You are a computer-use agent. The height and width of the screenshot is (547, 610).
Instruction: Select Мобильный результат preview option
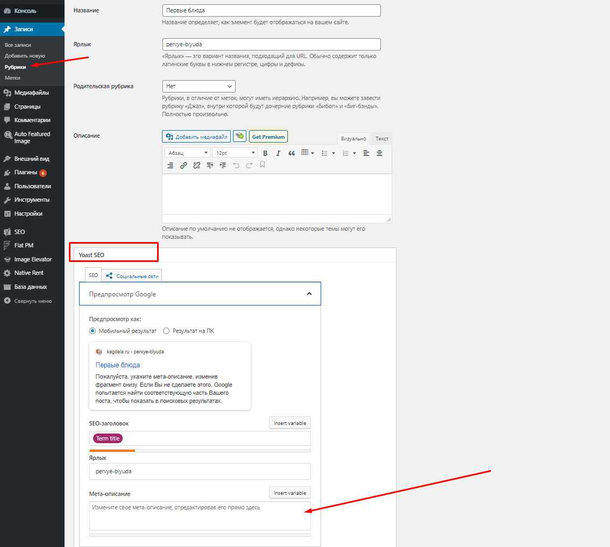pos(93,331)
